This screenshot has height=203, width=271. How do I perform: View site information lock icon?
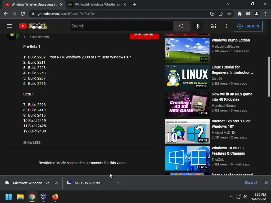33,14
